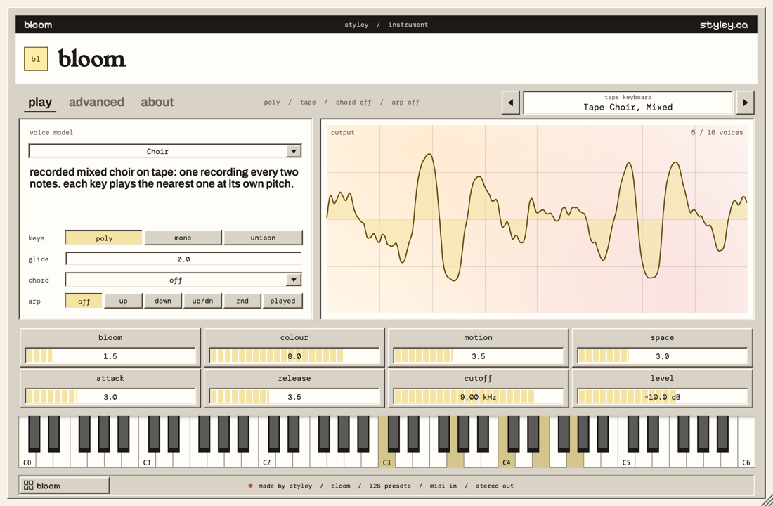Open the Tape Choir, Mixed preset selector
Screen dimensions: 773x506
628,103
